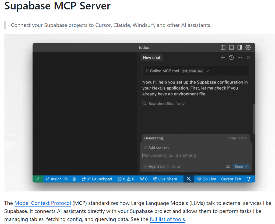Image resolution: width=275 pixels, height=224 pixels.
Task: Click the rocket icon beside Launchpad
Action: pyautogui.click(x=84, y=179)
